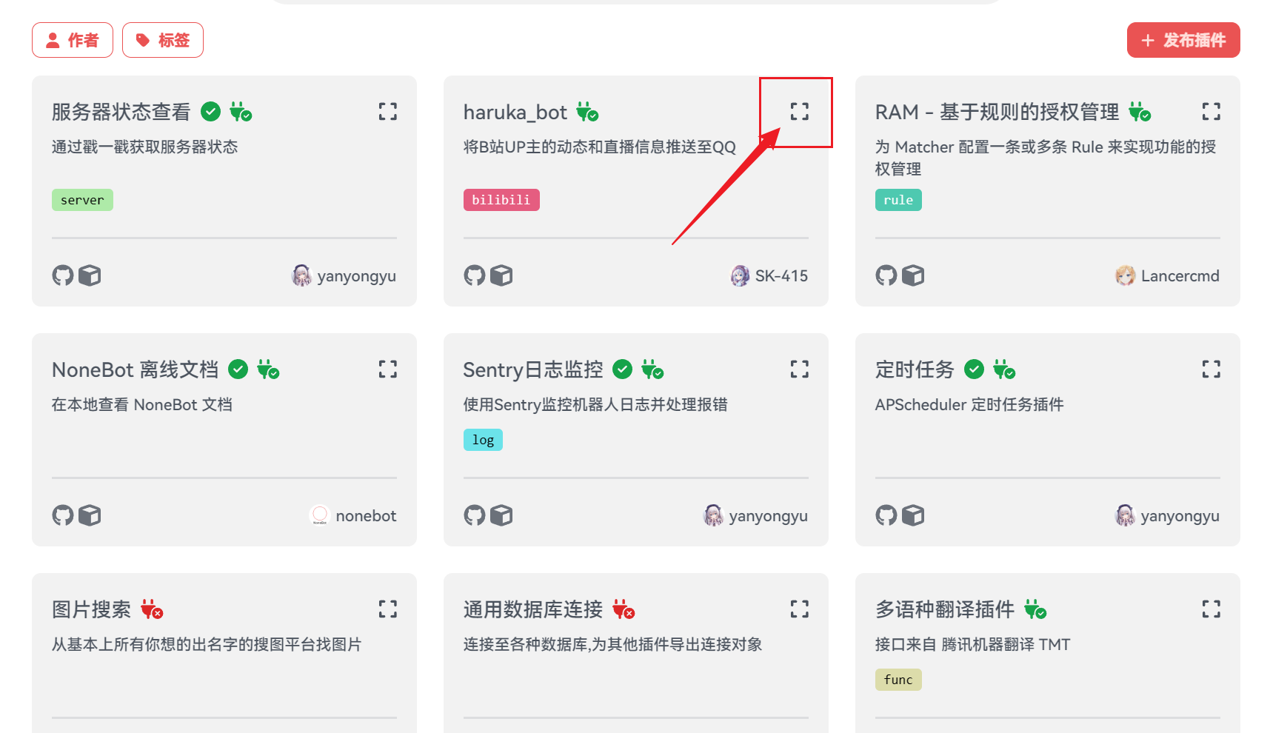Click verified checkmark on NoneBot 离线文档
The height and width of the screenshot is (733, 1270).
tap(238, 369)
